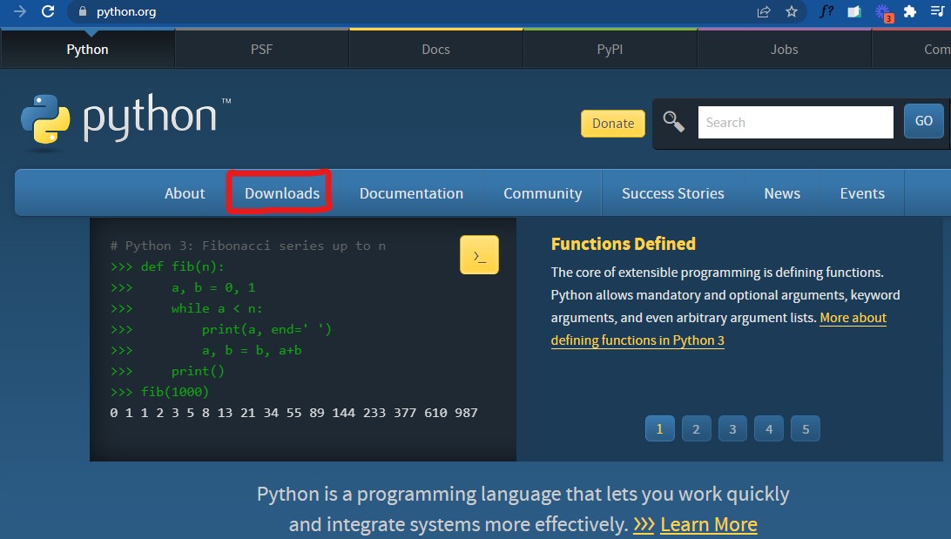This screenshot has height=539, width=951.
Task: Select slide 5 in the code carousel
Action: pyautogui.click(x=806, y=428)
